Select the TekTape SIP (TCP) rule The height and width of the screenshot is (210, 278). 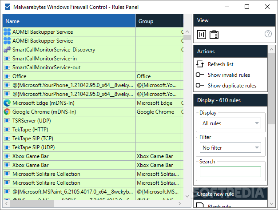pos(33,139)
